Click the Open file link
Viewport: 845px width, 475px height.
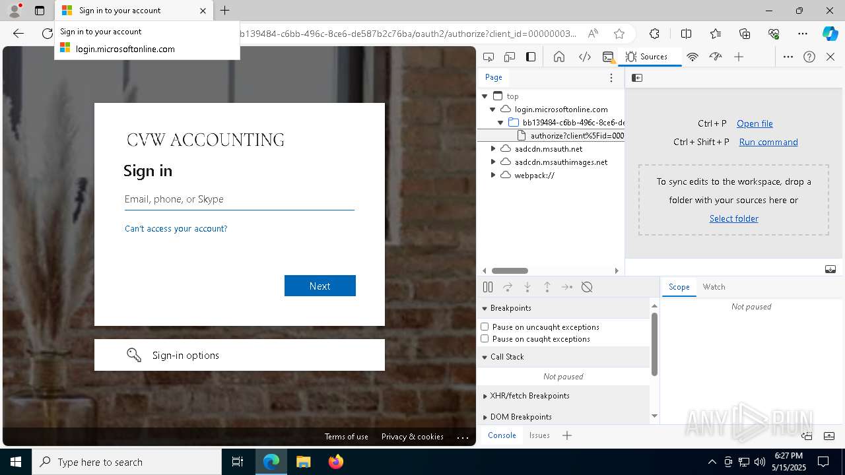(755, 123)
